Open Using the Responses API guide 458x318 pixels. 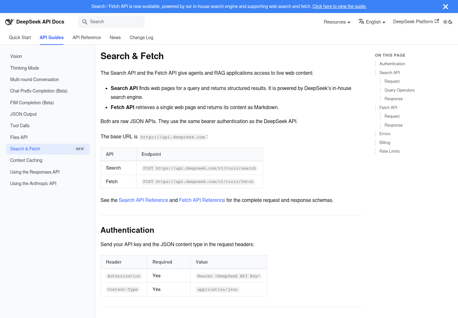tap(48, 172)
